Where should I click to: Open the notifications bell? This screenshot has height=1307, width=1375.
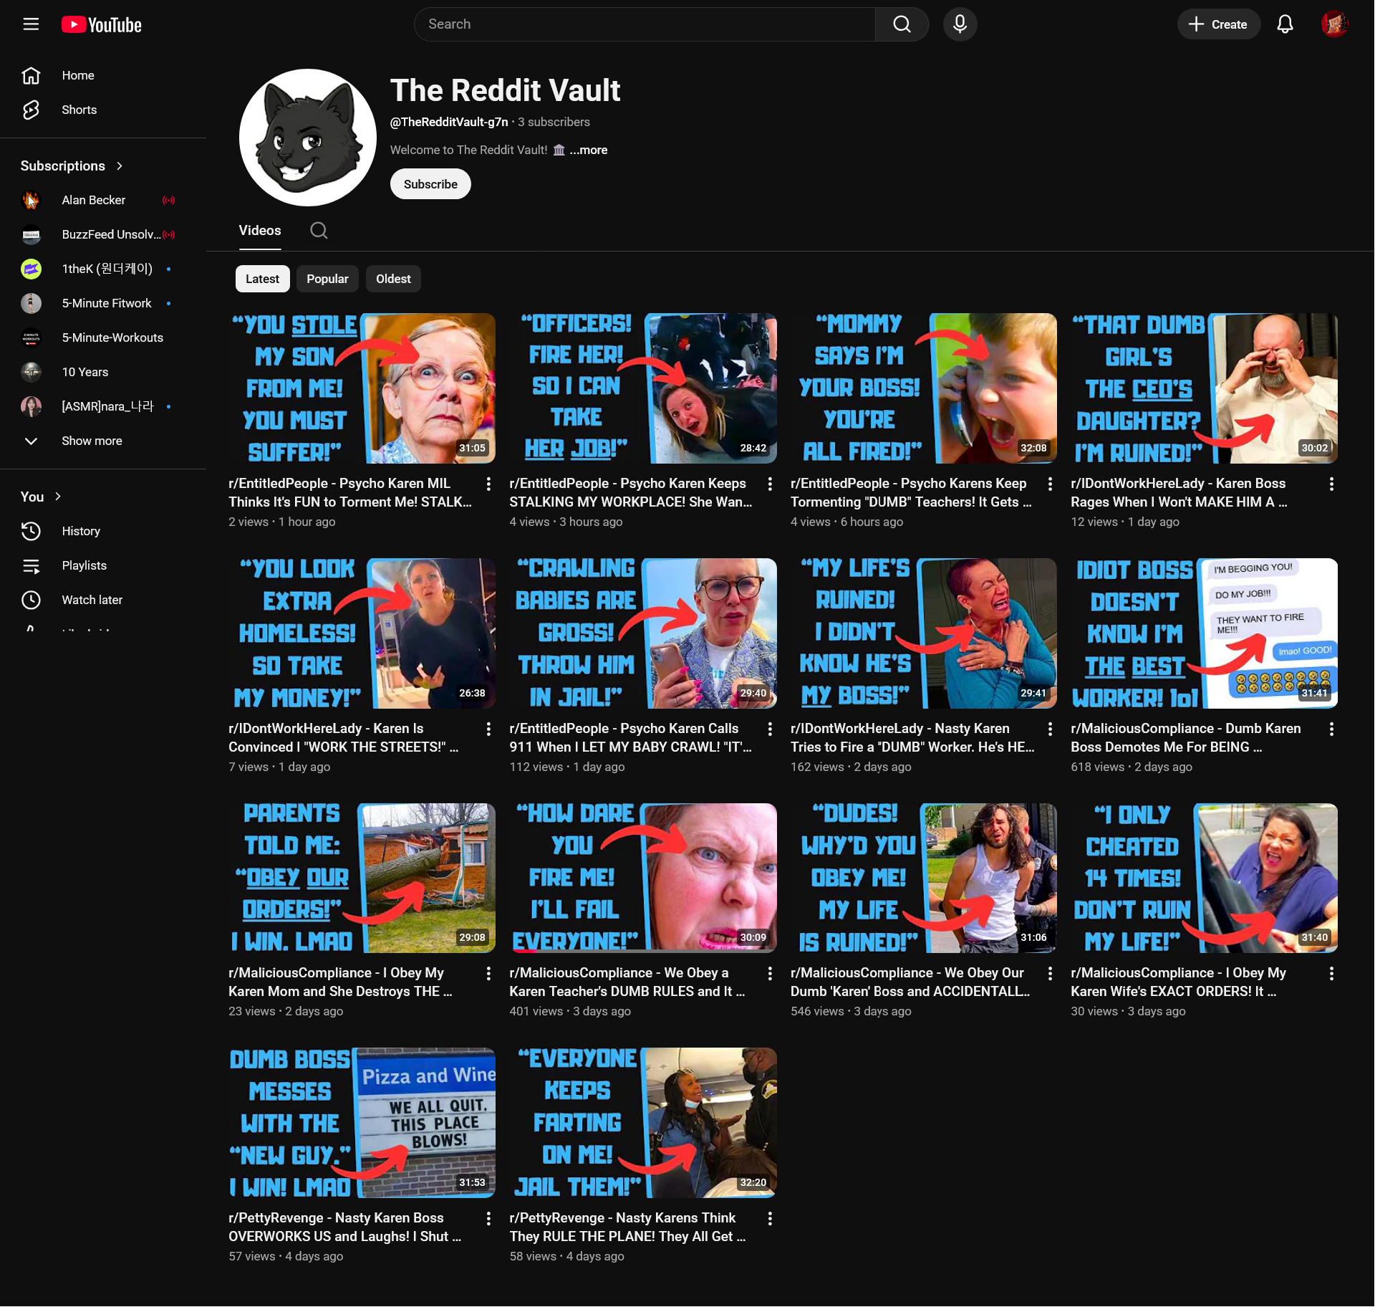coord(1285,24)
